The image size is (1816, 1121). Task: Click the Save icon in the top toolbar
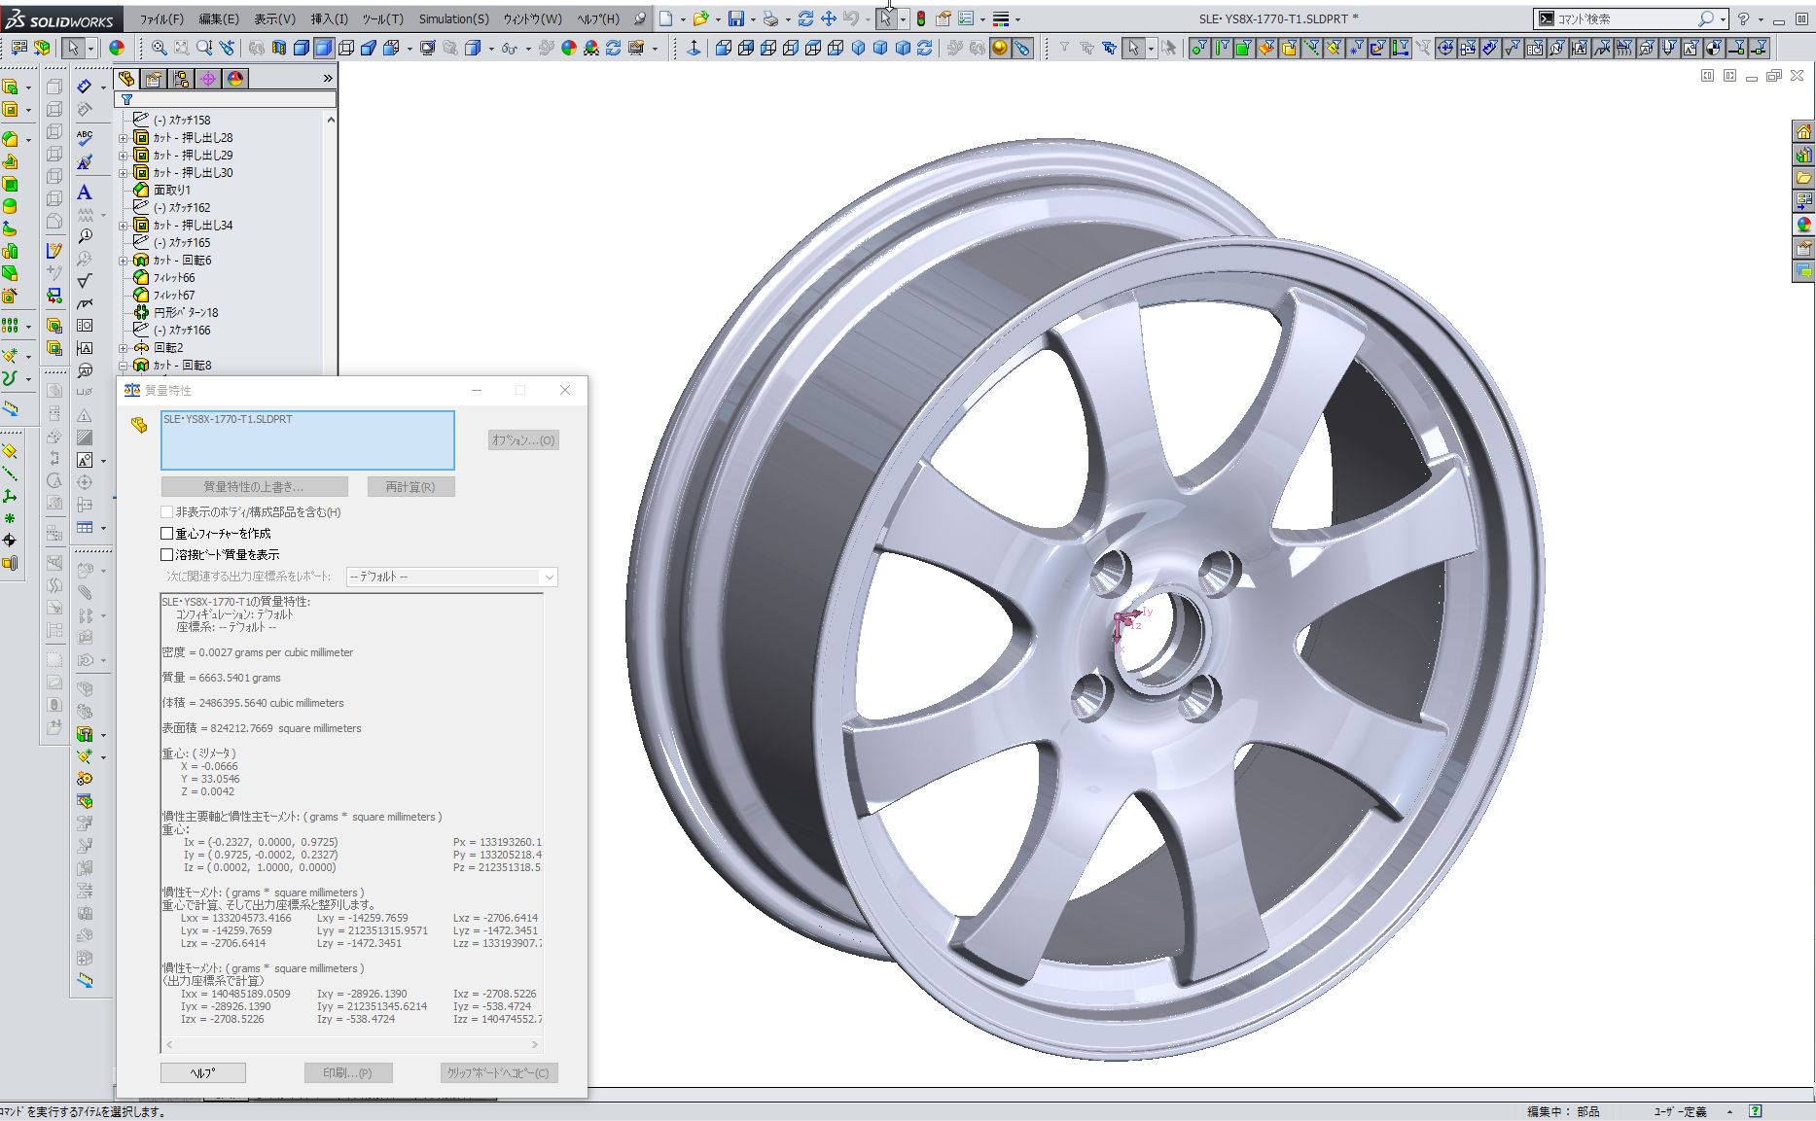tap(735, 18)
